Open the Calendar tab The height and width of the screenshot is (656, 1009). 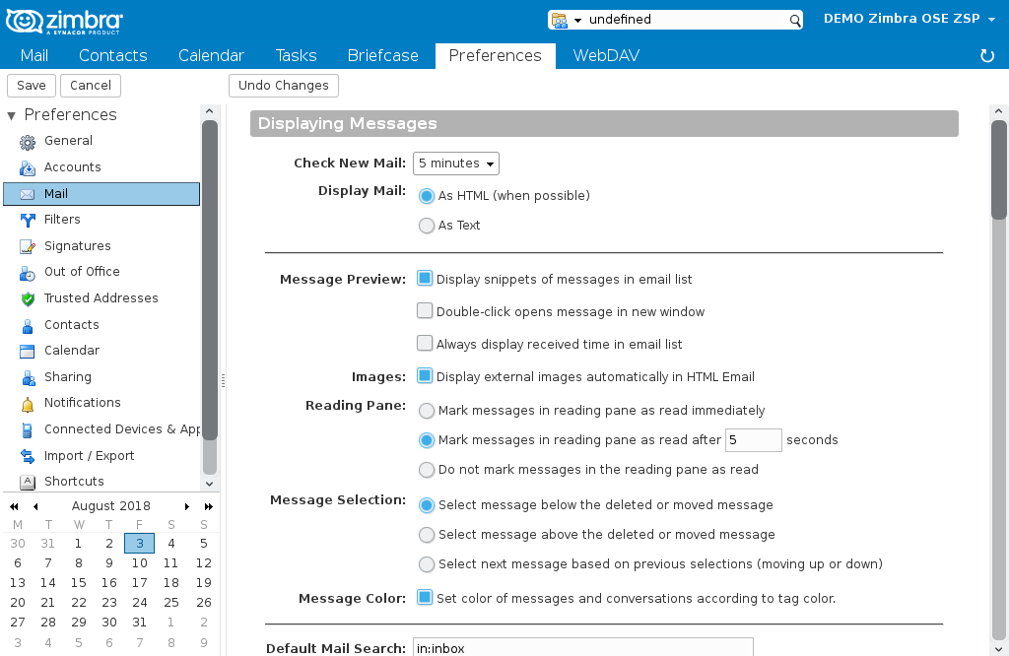point(211,56)
